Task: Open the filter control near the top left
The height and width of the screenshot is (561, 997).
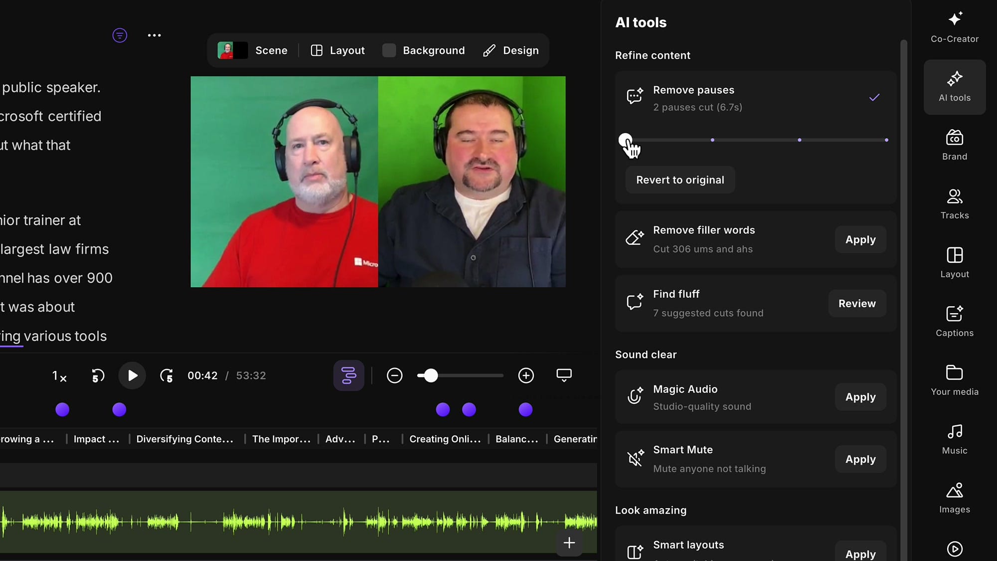Action: [x=120, y=35]
